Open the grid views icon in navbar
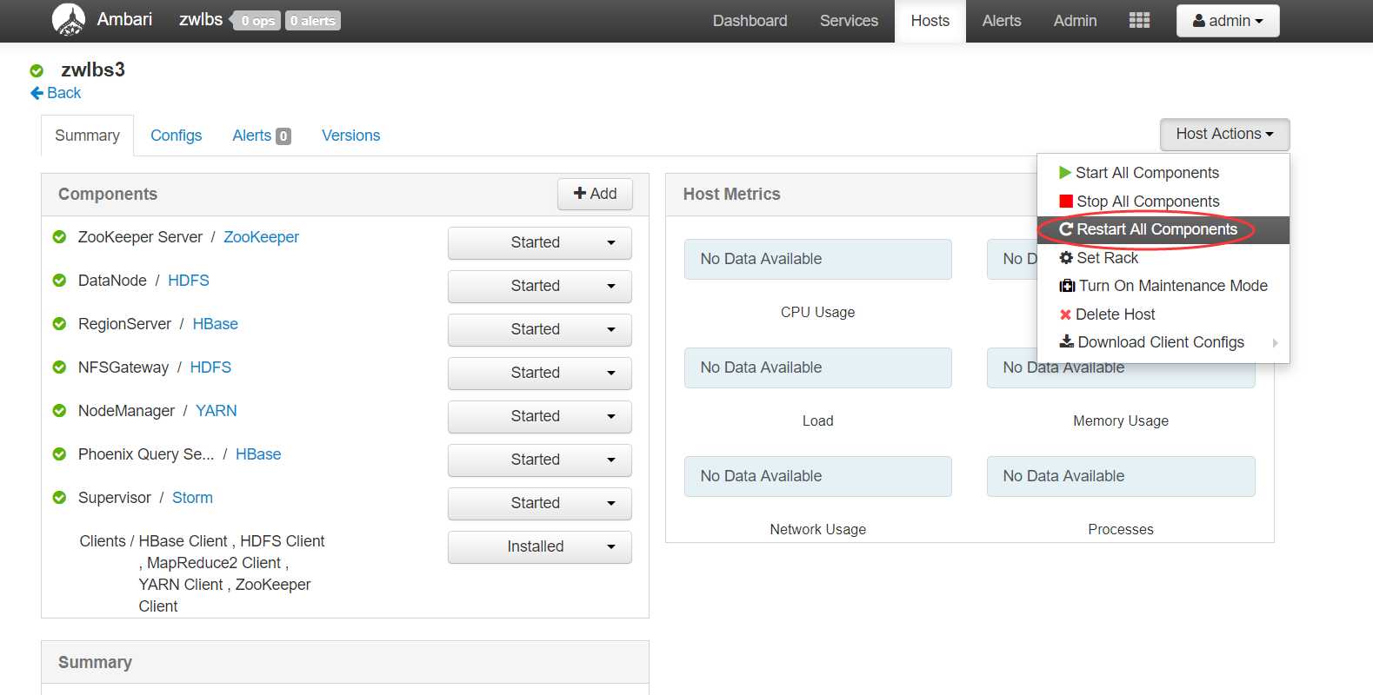The width and height of the screenshot is (1373, 695). 1139,20
